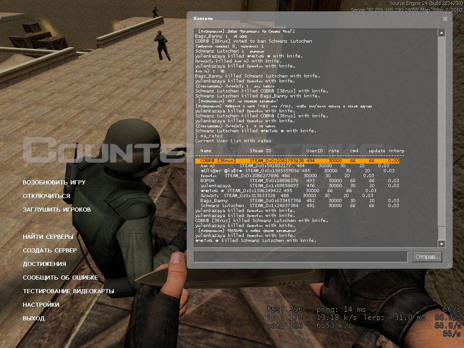464x348 pixels.
Task: Click the 'rate' column header
Action: (334, 150)
